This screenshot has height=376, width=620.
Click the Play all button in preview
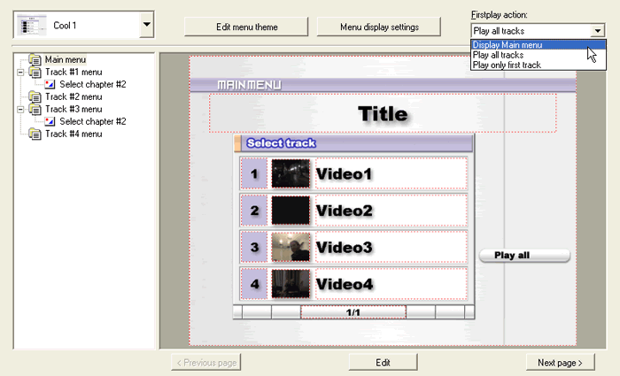(524, 255)
